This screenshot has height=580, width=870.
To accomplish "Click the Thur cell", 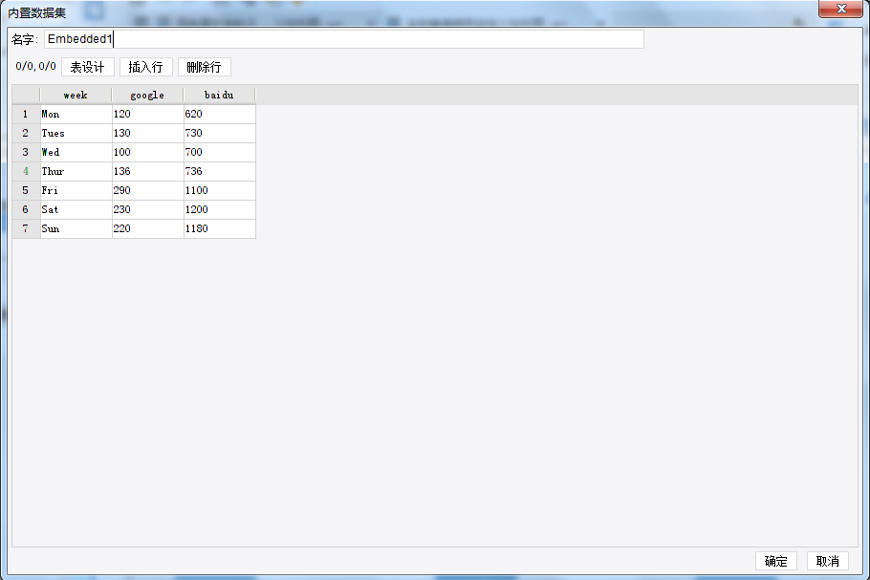I will (x=76, y=171).
